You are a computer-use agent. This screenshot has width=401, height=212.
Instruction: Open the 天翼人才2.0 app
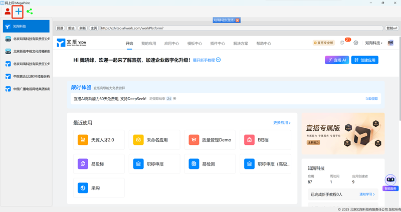[99, 140]
